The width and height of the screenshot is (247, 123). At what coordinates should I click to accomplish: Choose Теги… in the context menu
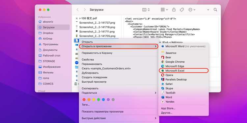pyautogui.click(x=119, y=105)
